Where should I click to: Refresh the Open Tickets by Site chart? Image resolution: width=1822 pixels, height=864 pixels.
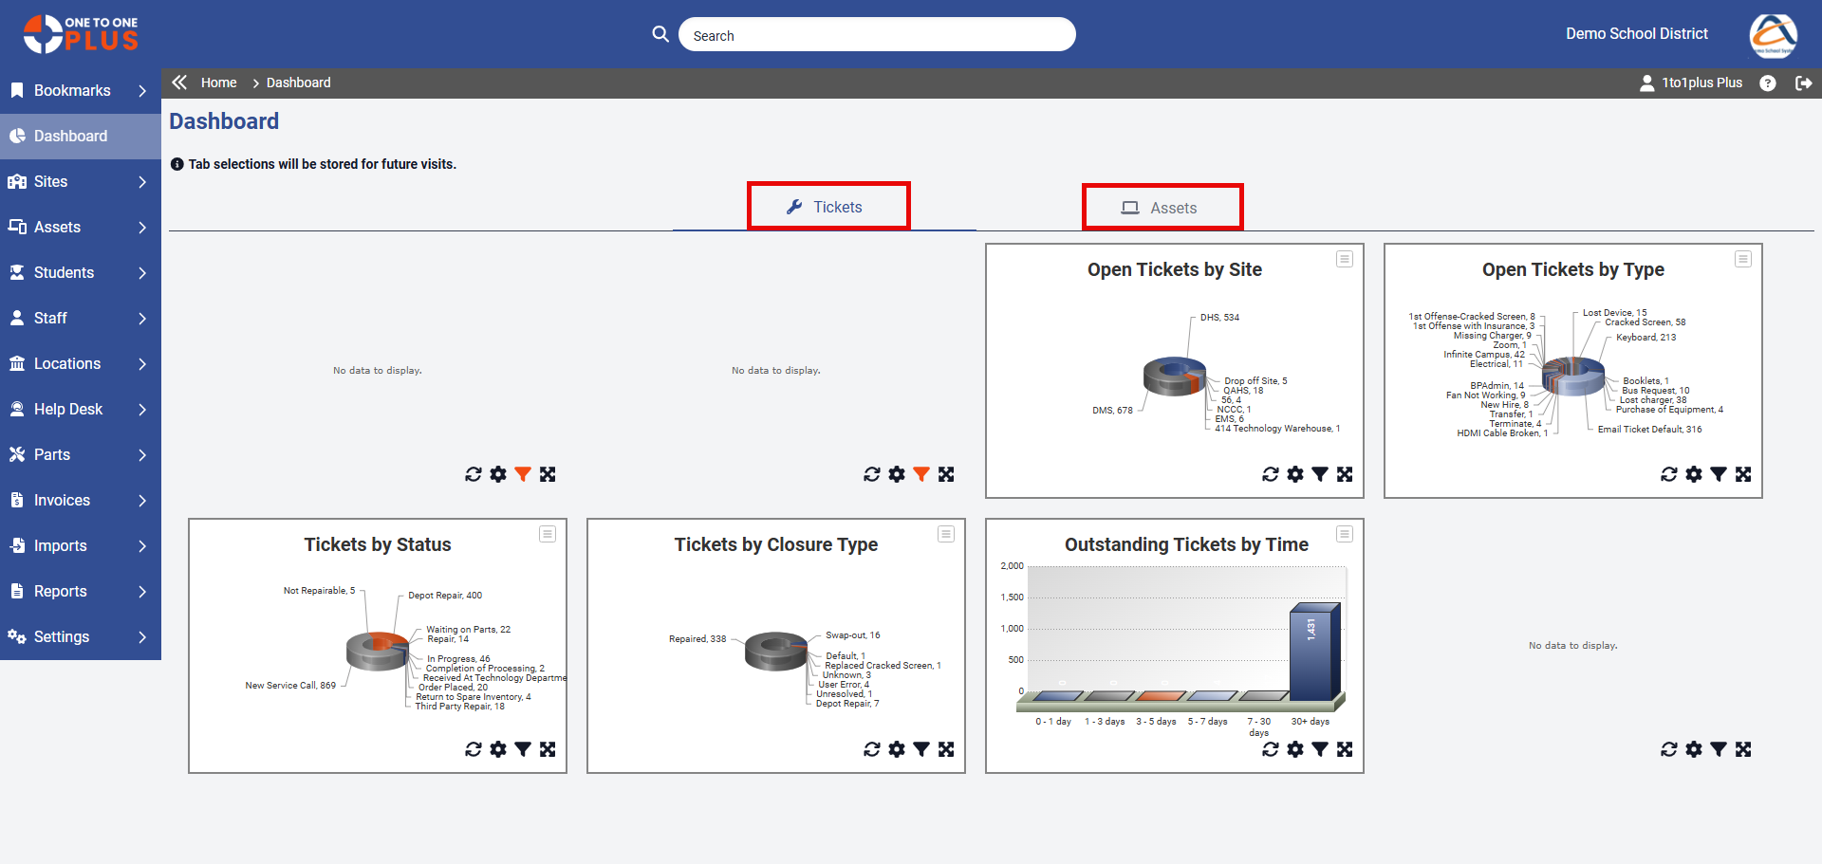1271,474
